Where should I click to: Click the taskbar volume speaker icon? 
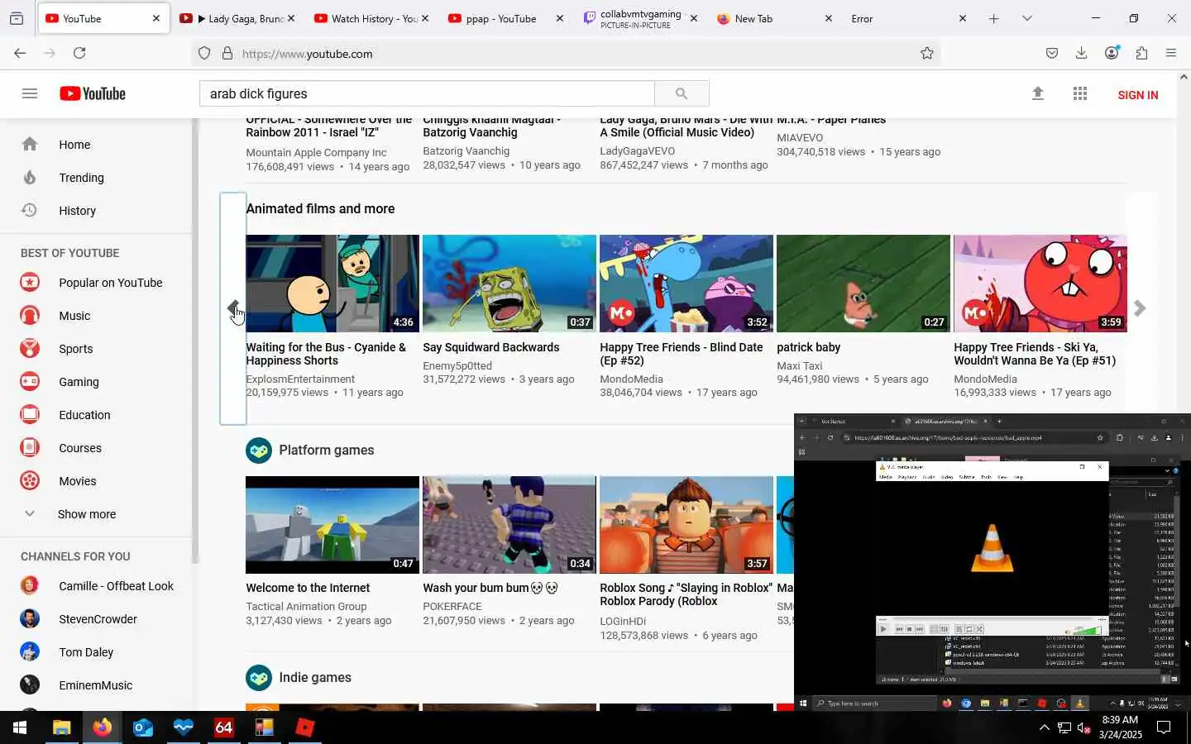point(1083,728)
